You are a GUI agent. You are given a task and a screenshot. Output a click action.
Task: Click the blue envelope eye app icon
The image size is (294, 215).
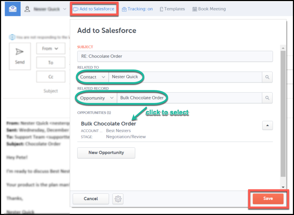point(13,9)
